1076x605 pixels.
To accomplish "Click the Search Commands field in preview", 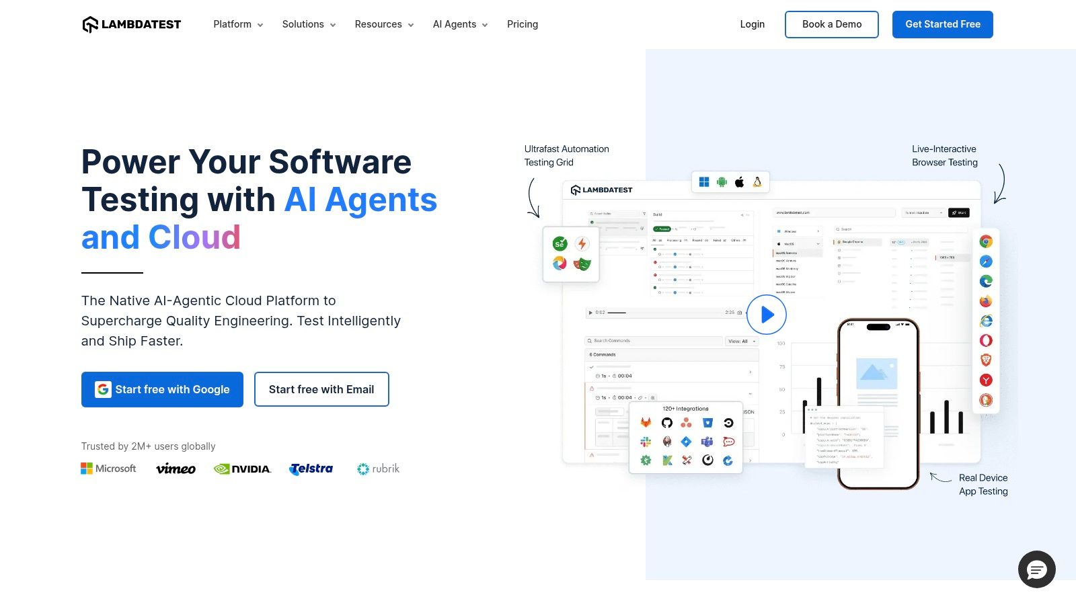I will (654, 341).
